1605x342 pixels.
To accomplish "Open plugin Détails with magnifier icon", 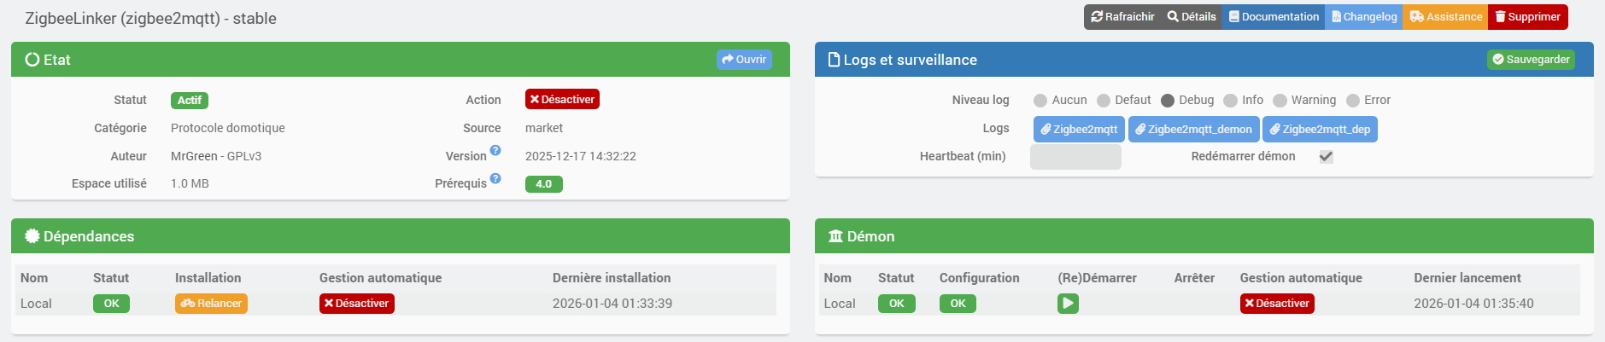I will 1192,17.
